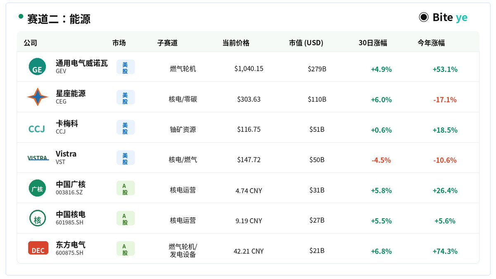Click the +53.1% year-to-date change
The height and width of the screenshot is (279, 496).
tap(445, 69)
